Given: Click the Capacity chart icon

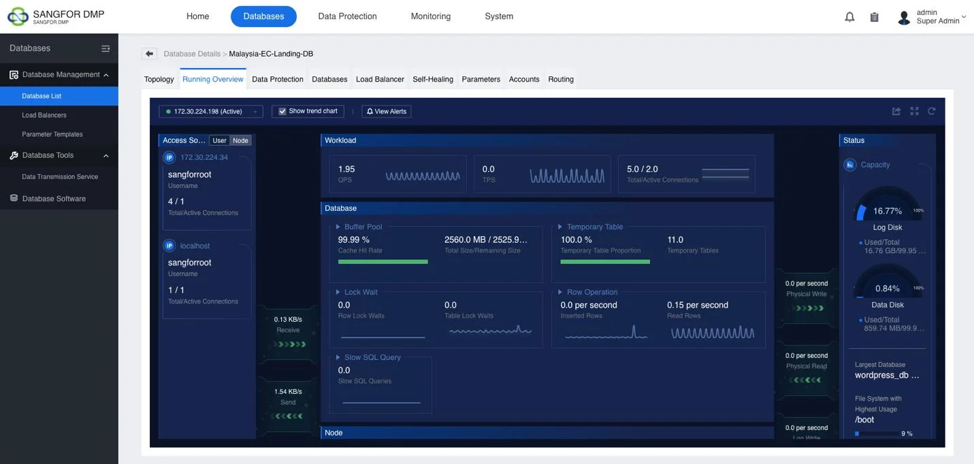Looking at the screenshot, I should 850,165.
